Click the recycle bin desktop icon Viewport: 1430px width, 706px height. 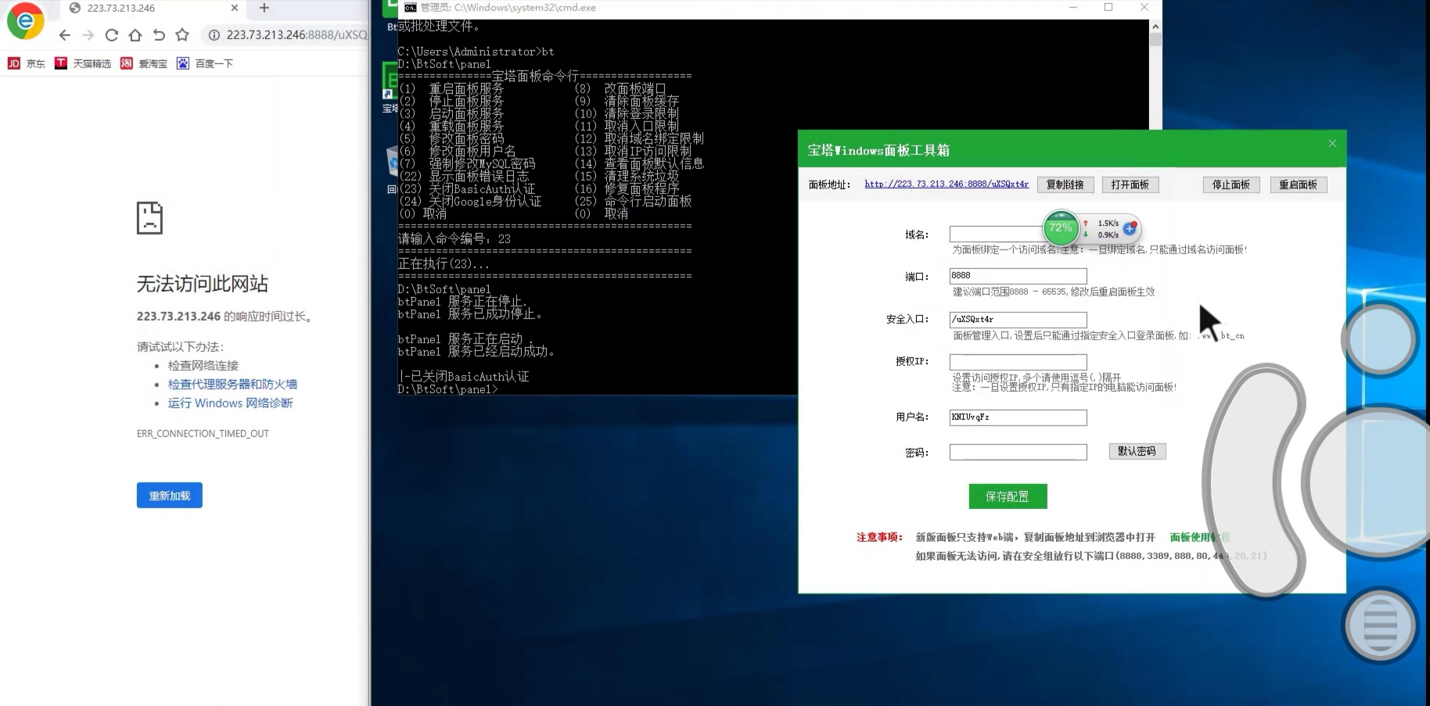click(392, 168)
